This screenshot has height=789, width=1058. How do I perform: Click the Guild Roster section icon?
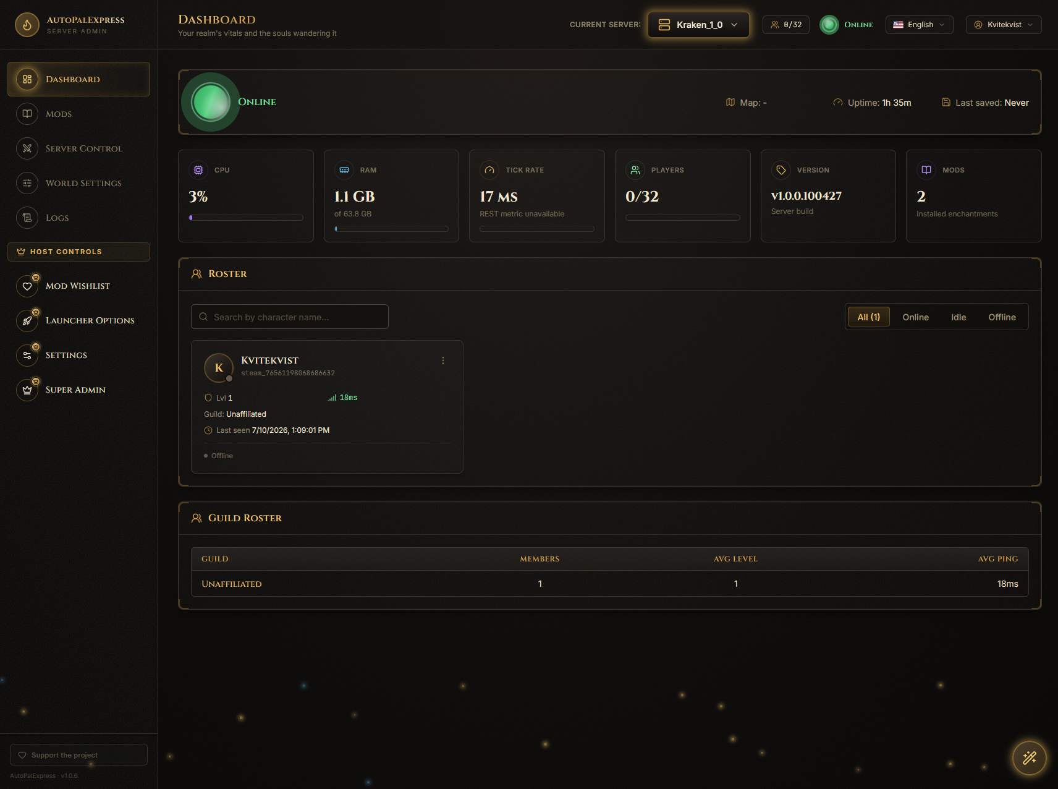point(197,518)
